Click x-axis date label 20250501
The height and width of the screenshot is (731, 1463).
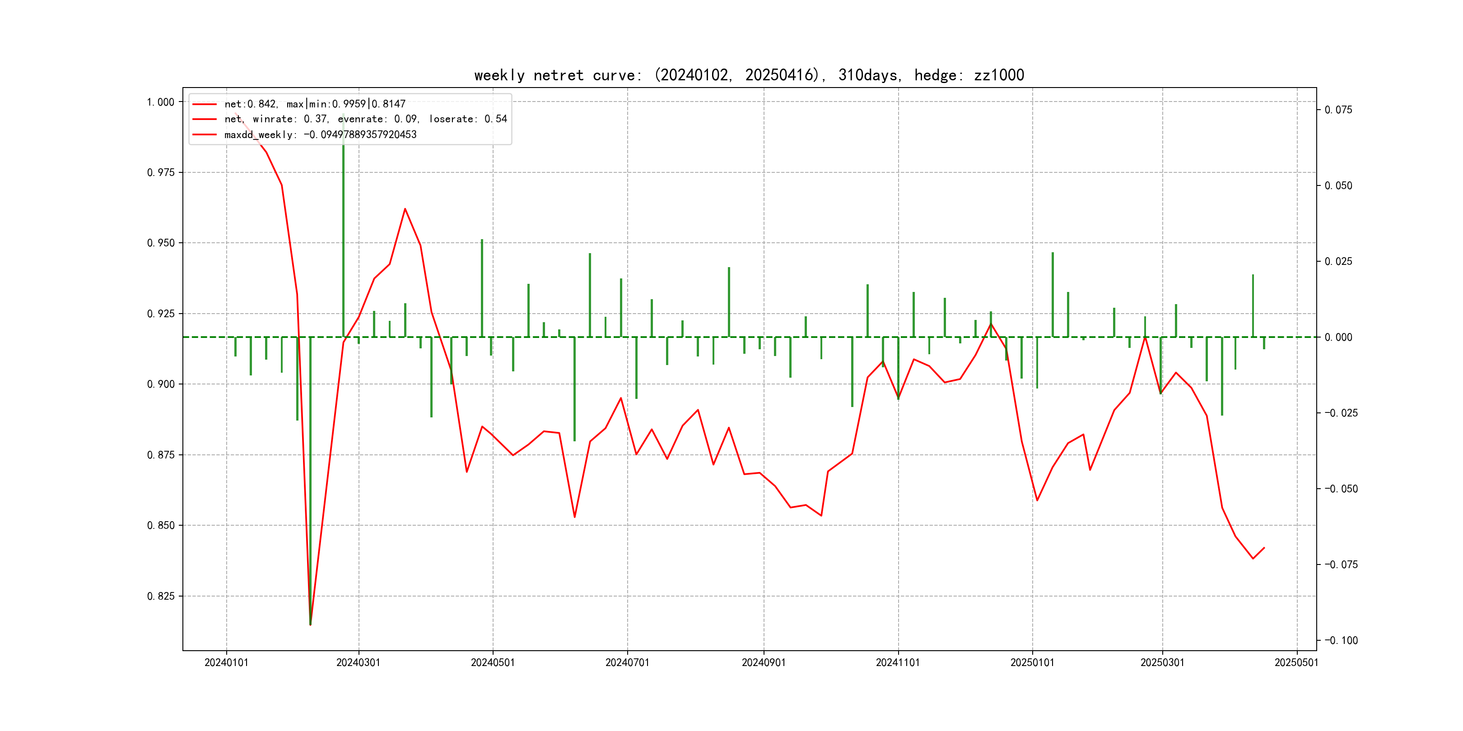pyautogui.click(x=1296, y=662)
